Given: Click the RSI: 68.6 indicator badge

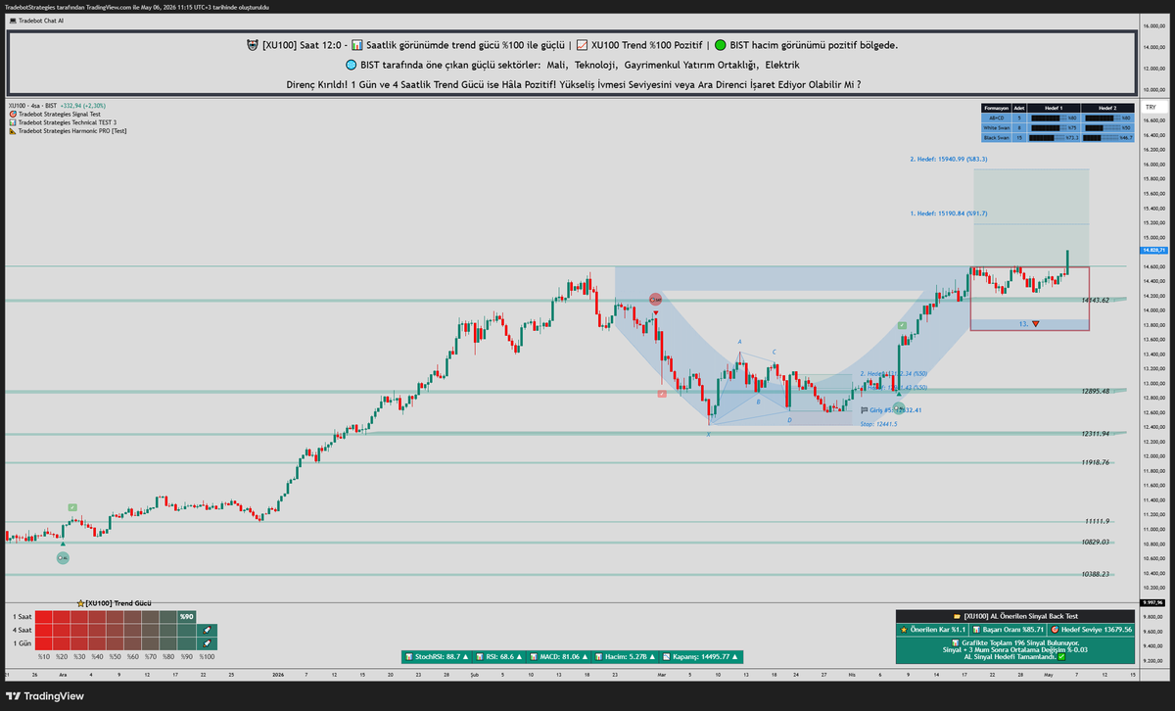Looking at the screenshot, I should click(x=501, y=656).
